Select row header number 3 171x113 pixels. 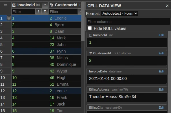click(6, 31)
